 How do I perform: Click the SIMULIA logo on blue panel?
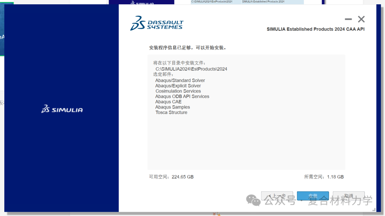[x=62, y=109]
